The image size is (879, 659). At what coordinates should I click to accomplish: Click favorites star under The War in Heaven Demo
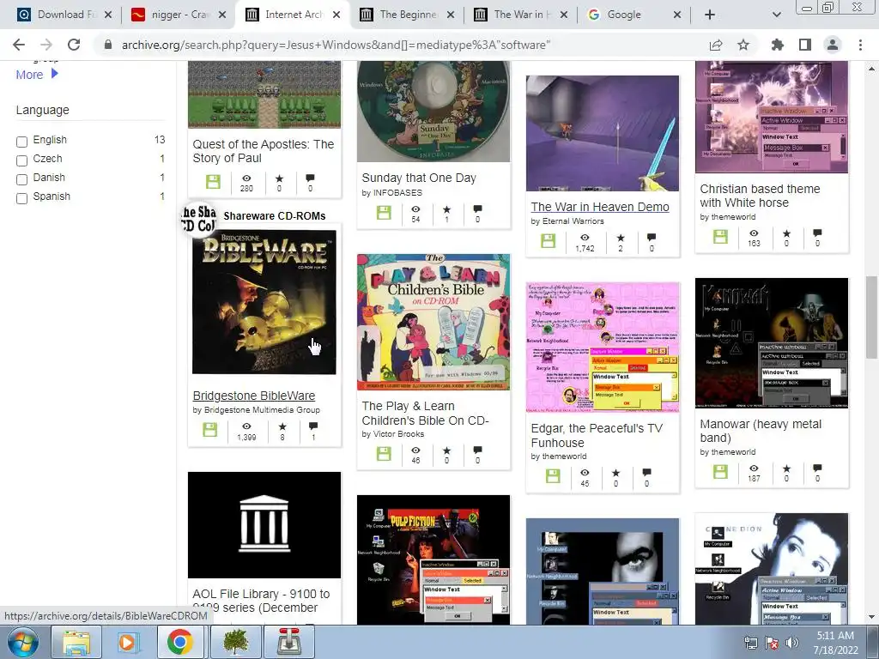coord(621,238)
